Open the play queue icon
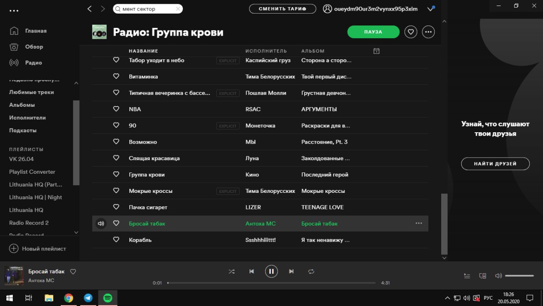 pos(467,275)
